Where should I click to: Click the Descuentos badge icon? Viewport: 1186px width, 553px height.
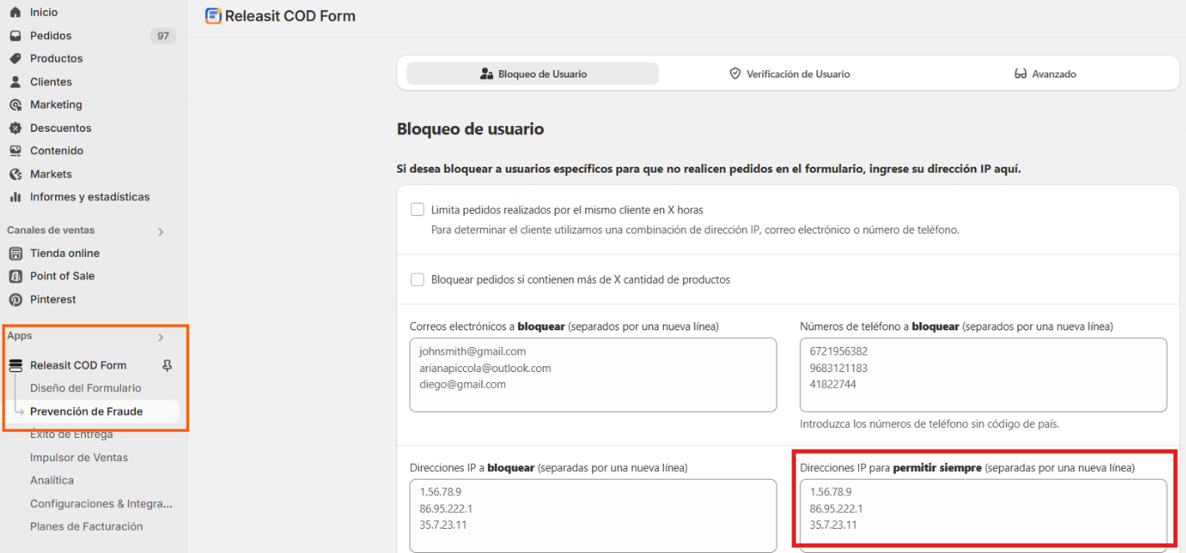pyautogui.click(x=15, y=128)
